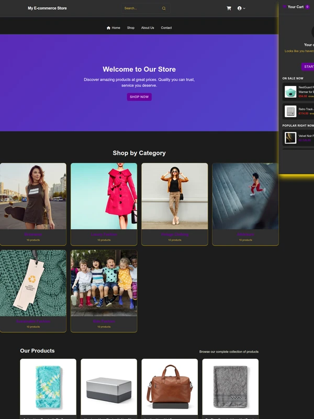The image size is (314, 419).
Task: Open the gray towel product image
Action: tap(230, 387)
